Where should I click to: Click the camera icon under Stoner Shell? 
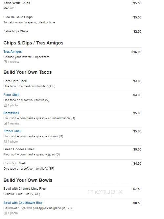click(x=5, y=142)
